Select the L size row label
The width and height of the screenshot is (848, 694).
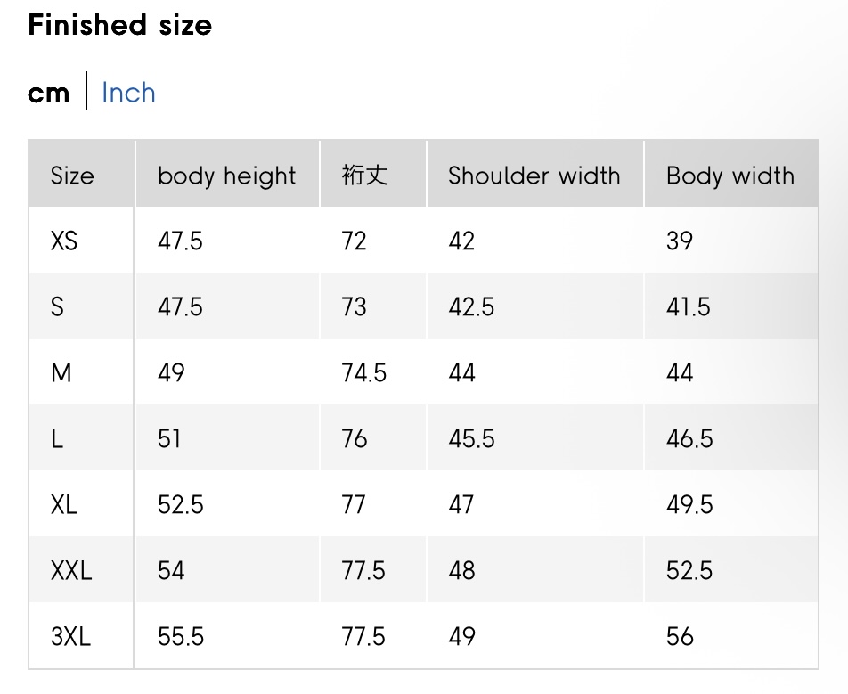click(57, 439)
